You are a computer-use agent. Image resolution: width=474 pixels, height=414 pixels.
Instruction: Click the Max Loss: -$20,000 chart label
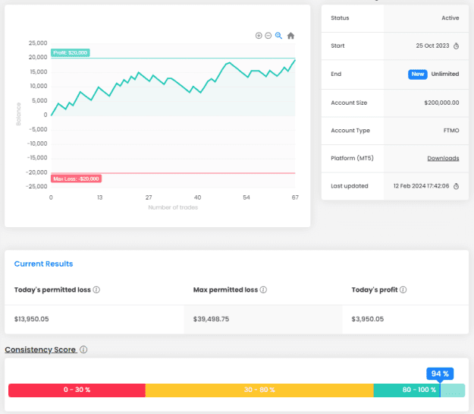(76, 179)
